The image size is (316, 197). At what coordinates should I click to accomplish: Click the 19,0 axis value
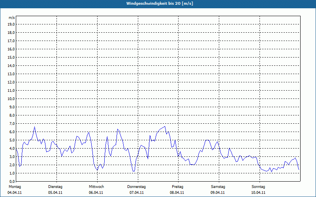pyautogui.click(x=11, y=24)
